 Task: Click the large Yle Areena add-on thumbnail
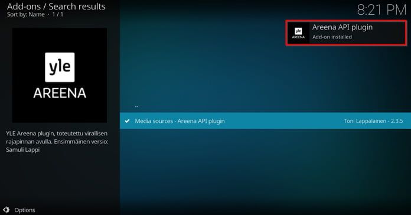click(x=60, y=75)
